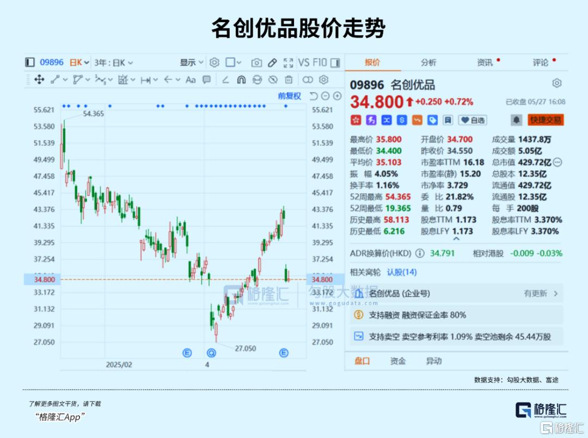Pick the wave pattern drawing tool
The width and height of the screenshot is (588, 438).
[x=100, y=79]
